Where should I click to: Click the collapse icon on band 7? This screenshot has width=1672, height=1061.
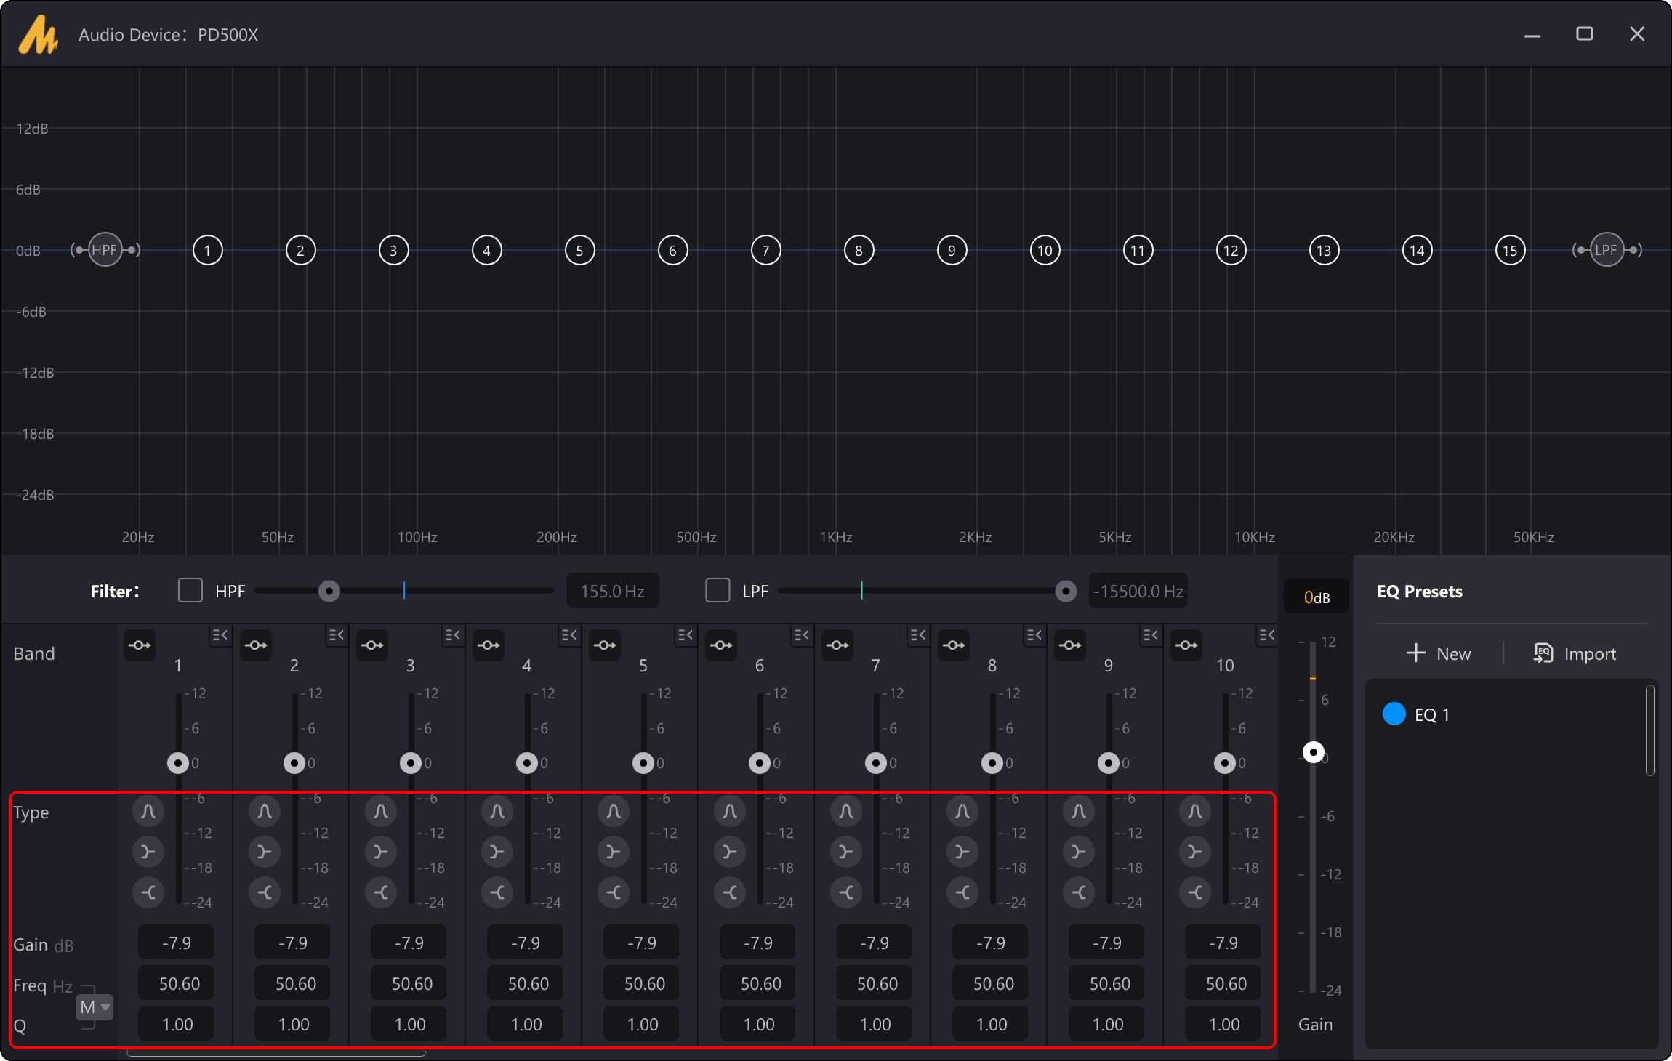[x=918, y=635]
